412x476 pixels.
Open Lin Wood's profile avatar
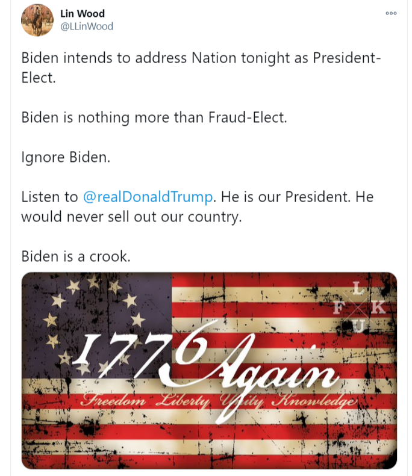[37, 20]
